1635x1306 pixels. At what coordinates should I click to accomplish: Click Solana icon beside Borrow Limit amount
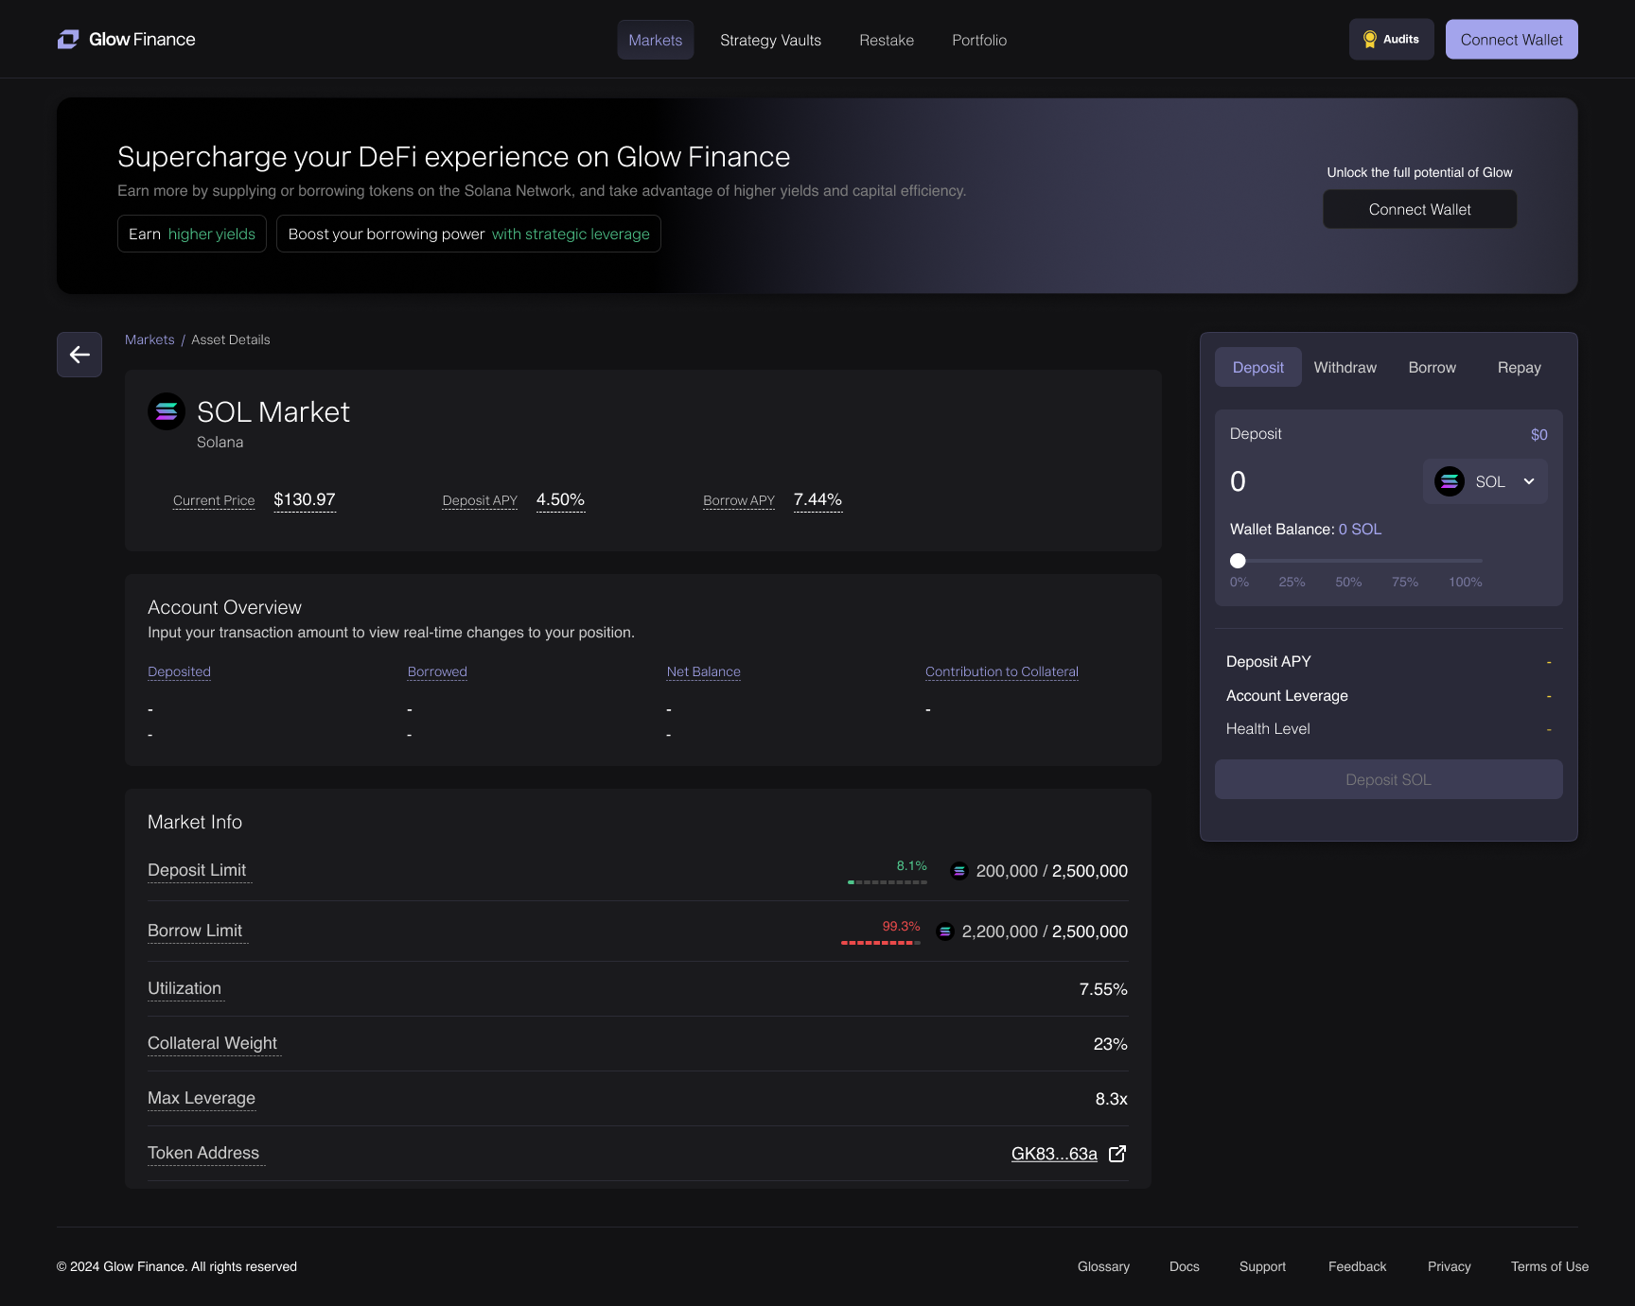[x=944, y=932]
